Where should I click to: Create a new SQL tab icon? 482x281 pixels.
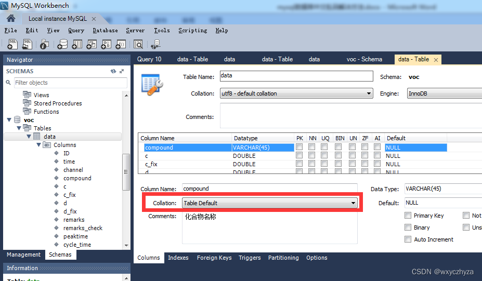[12, 44]
